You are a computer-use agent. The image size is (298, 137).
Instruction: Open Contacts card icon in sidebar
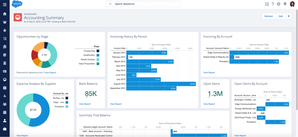pyautogui.click(x=5, y=71)
